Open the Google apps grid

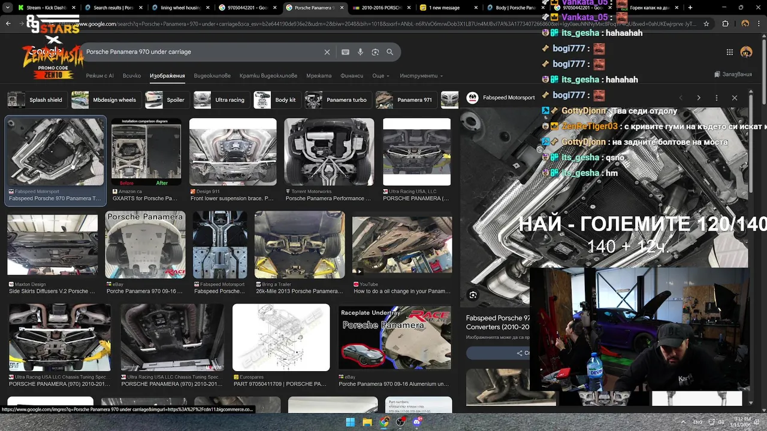point(730,52)
